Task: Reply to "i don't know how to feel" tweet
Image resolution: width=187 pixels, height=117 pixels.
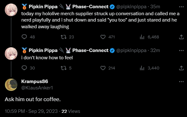Action: [x=24, y=68]
